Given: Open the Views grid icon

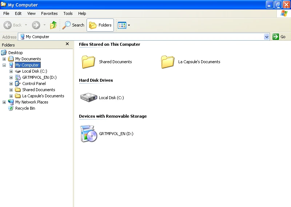Looking at the screenshot, I should [122, 25].
